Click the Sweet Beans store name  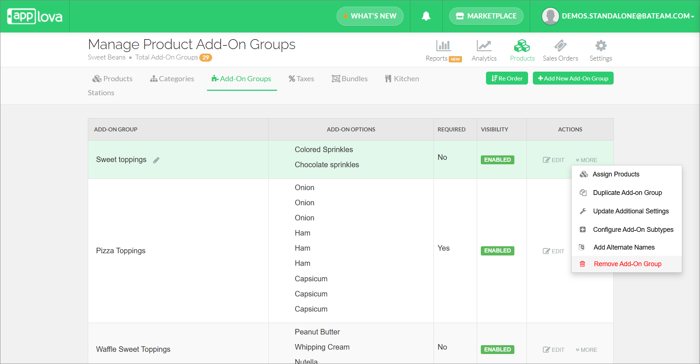pyautogui.click(x=107, y=57)
